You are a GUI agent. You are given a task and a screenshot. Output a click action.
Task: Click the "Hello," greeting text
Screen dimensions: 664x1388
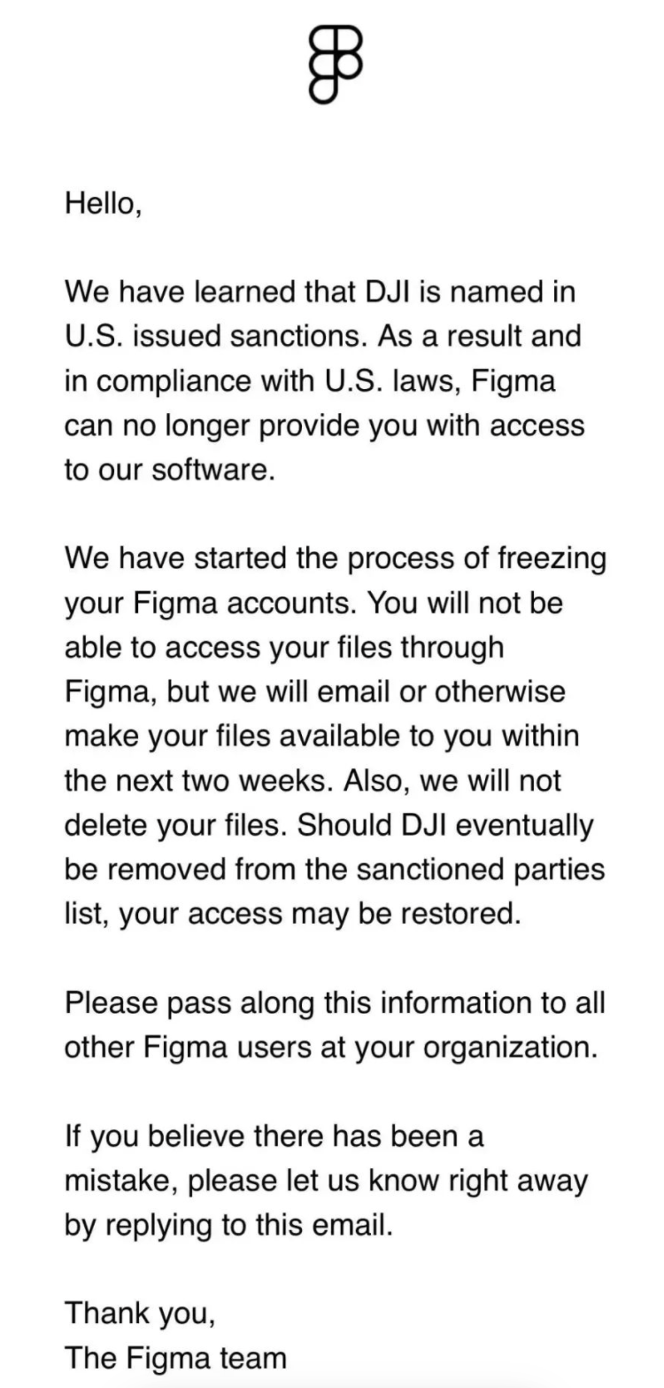[103, 203]
